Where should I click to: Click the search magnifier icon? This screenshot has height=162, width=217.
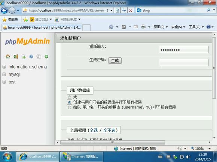coord(208,10)
